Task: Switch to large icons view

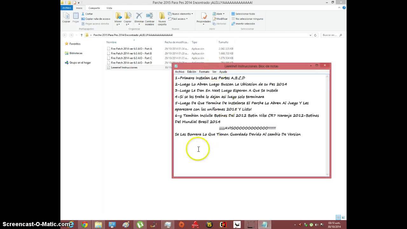Action: [343, 218]
